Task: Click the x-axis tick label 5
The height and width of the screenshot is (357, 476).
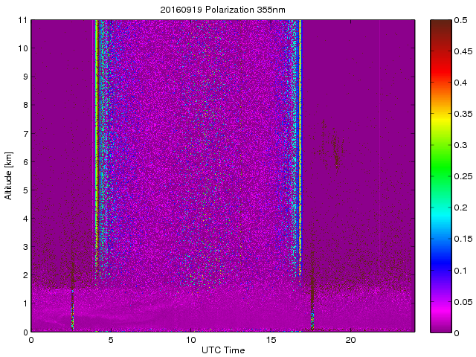Action: 111,340
